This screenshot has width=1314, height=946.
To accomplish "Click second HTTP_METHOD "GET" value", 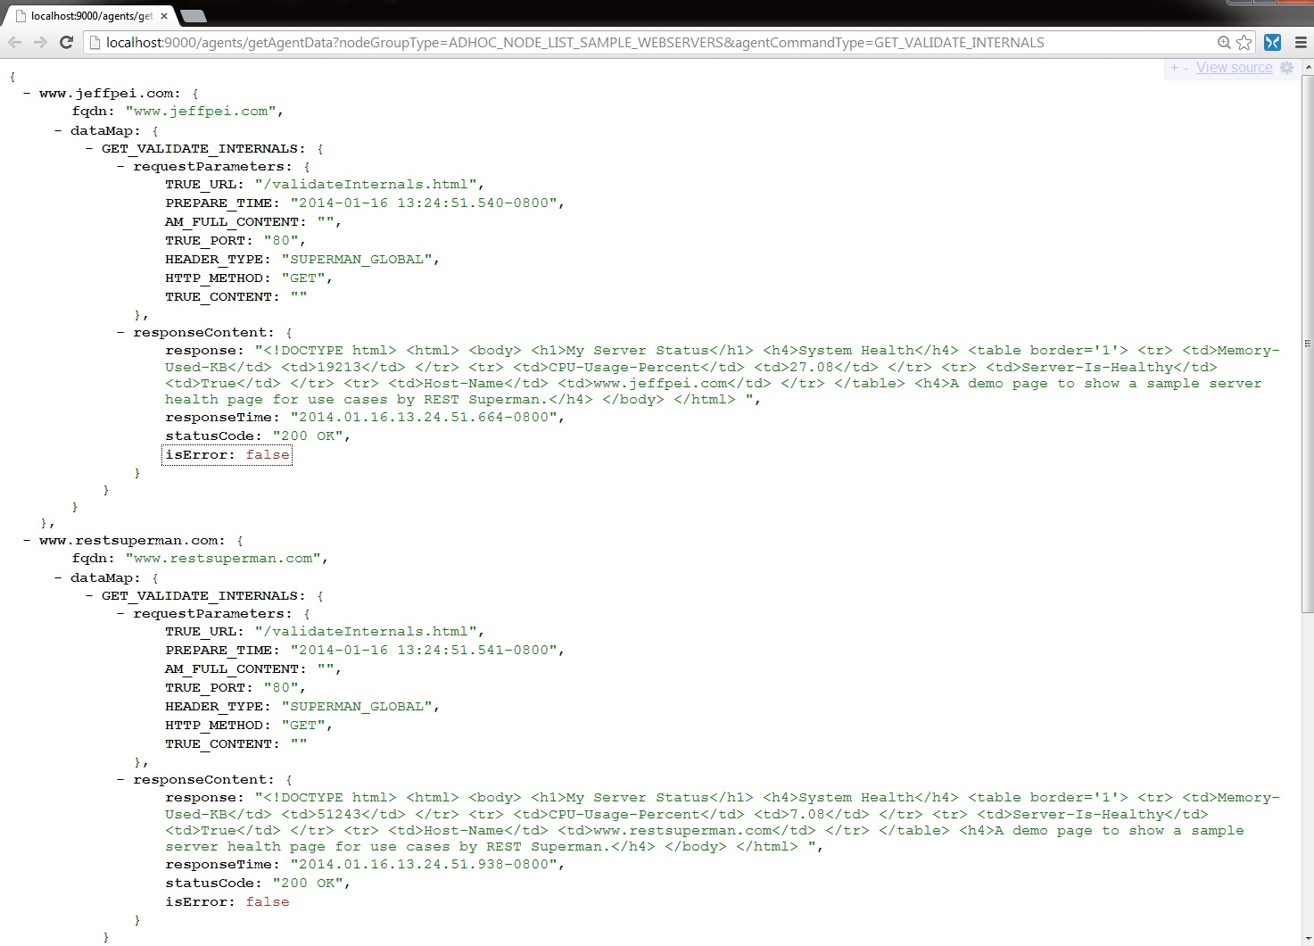I will 303,725.
